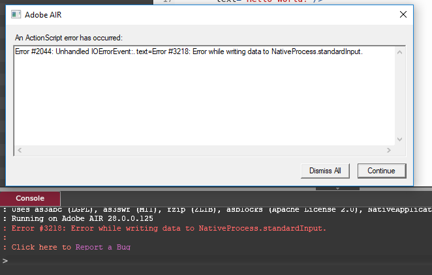Click the "Running on Adobe AIR 28.0.0.125" line
The width and height of the screenshot is (432, 275).
pyautogui.click(x=82, y=218)
